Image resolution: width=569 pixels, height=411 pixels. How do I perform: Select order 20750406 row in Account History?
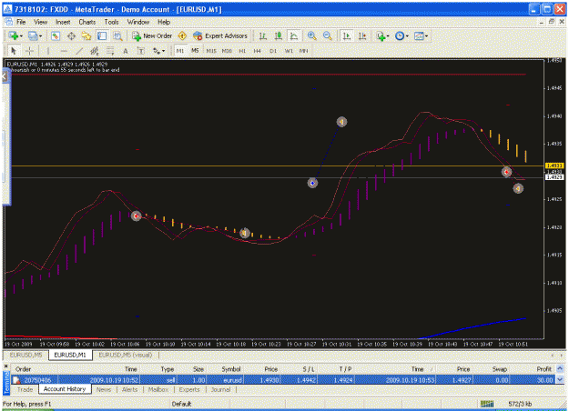[x=284, y=380]
